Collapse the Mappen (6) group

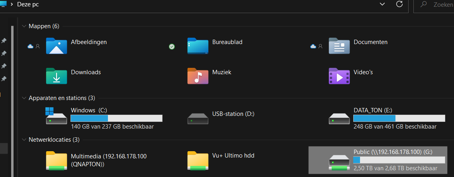point(24,26)
